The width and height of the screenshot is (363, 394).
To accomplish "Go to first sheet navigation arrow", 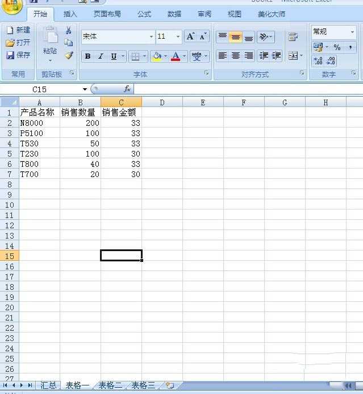I will 5,385.
